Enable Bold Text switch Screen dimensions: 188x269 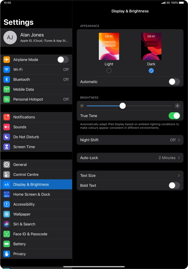pos(174,186)
